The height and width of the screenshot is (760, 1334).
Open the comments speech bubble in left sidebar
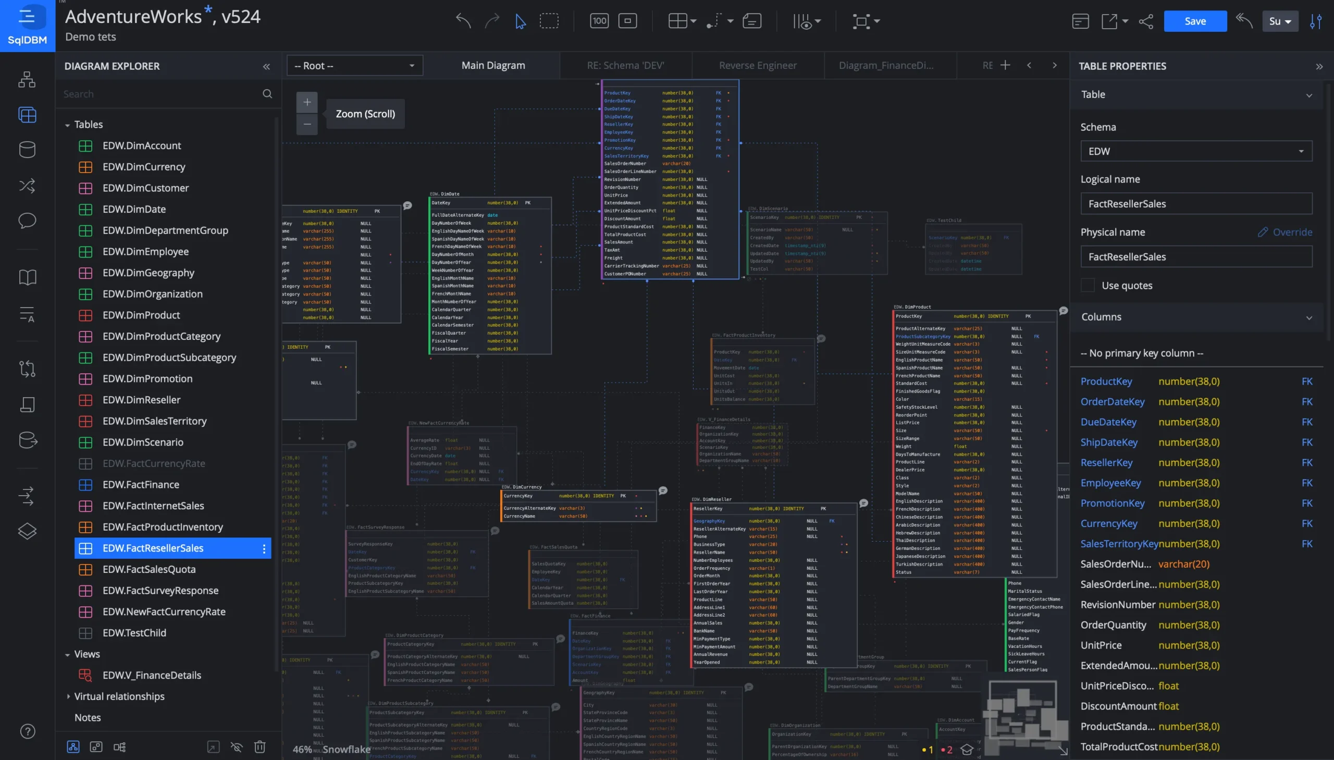27,220
